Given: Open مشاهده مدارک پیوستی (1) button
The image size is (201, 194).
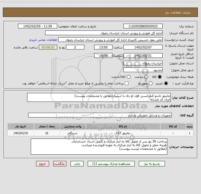Looking at the screenshot, I should coord(111,164).
